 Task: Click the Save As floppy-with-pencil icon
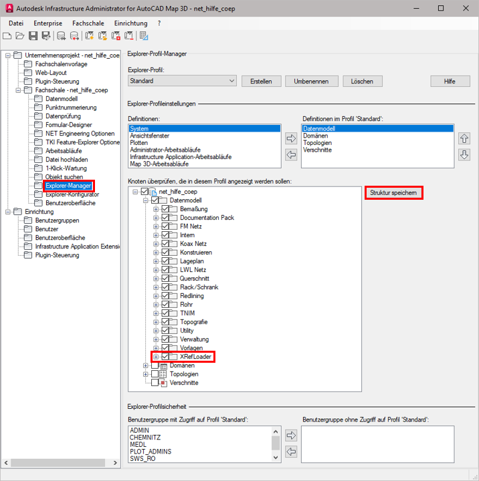pyautogui.click(x=46, y=36)
